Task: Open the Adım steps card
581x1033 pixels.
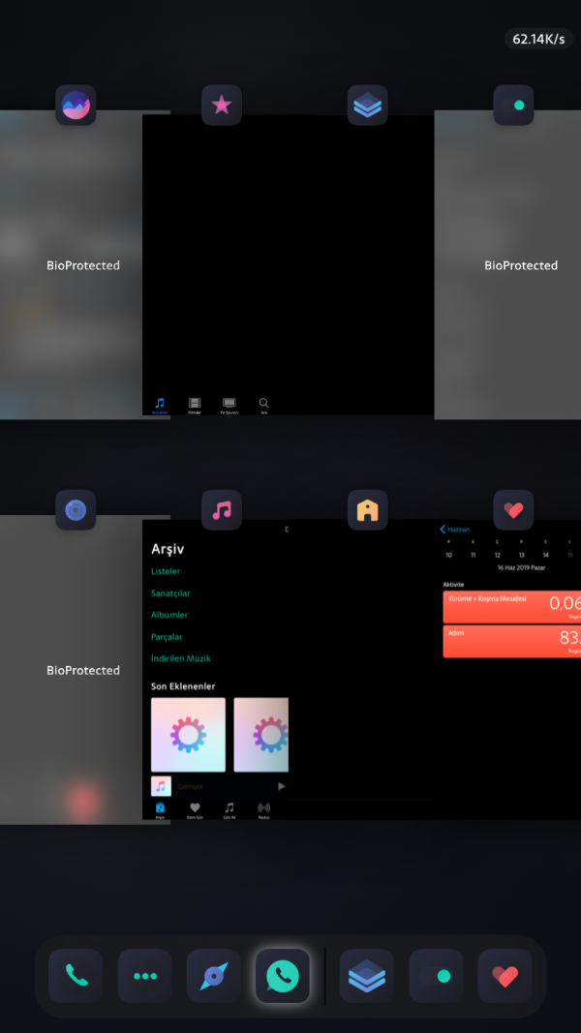Action: point(512,641)
